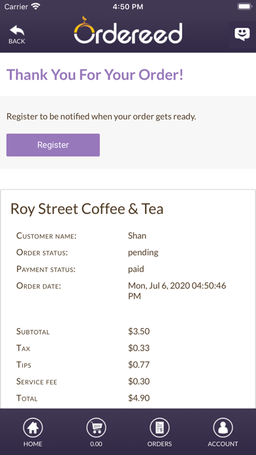Click the purple Register button

pos(53,144)
